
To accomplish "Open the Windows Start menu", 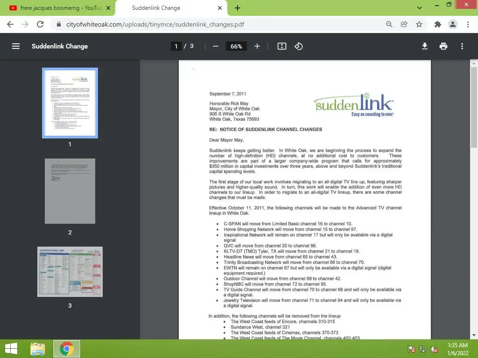I will [x=11, y=349].
